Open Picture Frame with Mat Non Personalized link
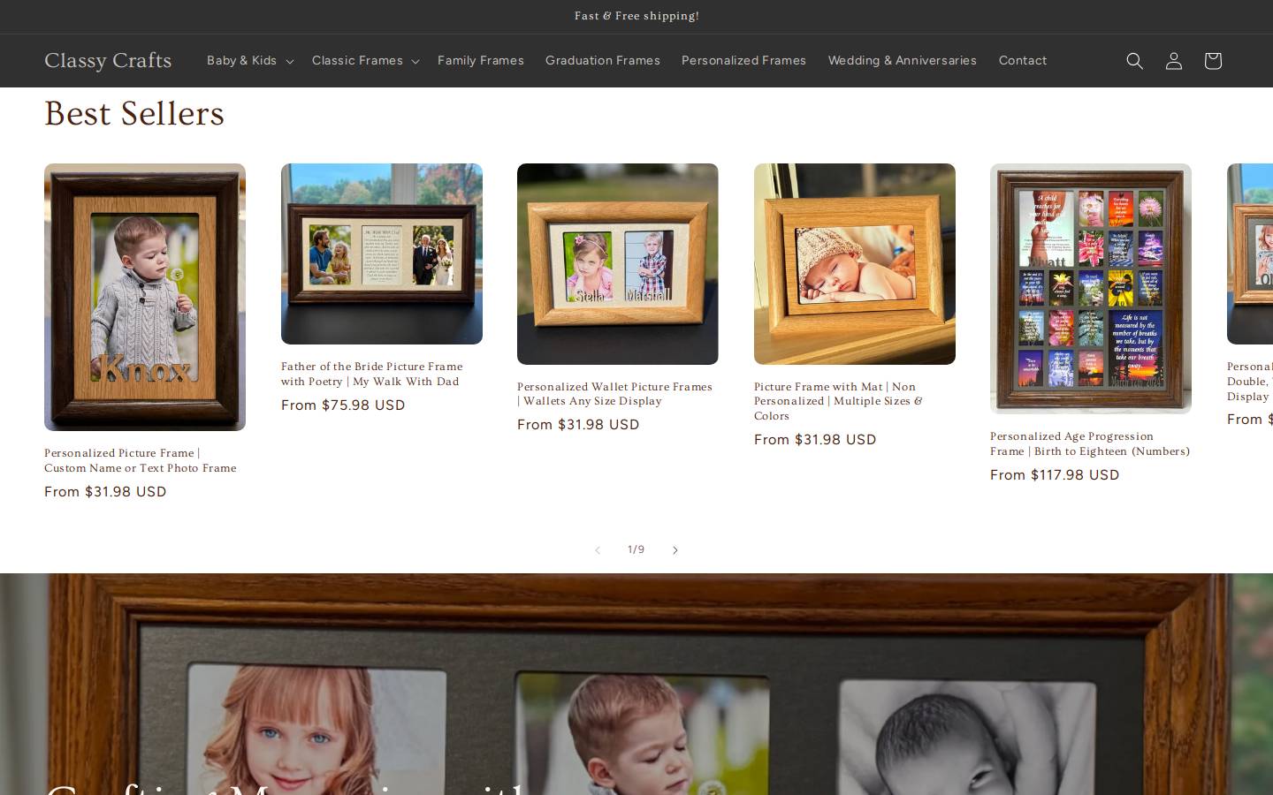This screenshot has height=795, width=1273. click(838, 401)
